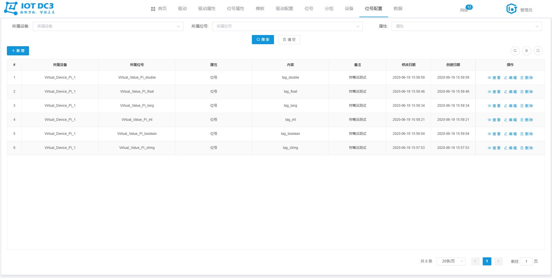The height and width of the screenshot is (278, 552).
Task: View the tag_long row
Action: 494,106
